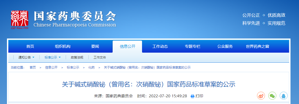Open the 专题专栏 navigation tab
Screen dimensions: 299x104
(x=193, y=46)
